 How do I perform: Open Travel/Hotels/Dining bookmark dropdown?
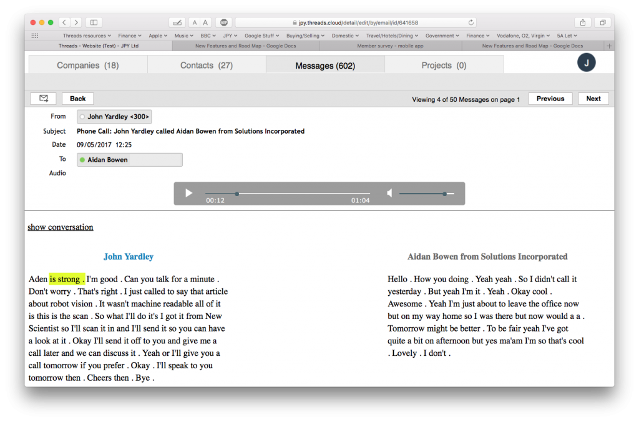(392, 36)
